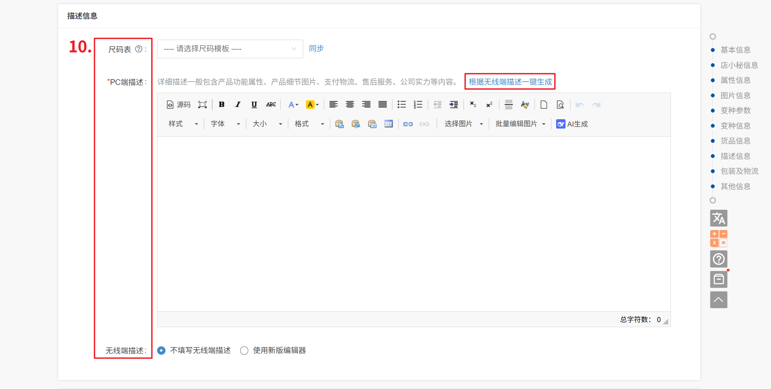Open the 请选择尺码模板 dropdown
Viewport: 771px width, 389px height.
(x=230, y=49)
